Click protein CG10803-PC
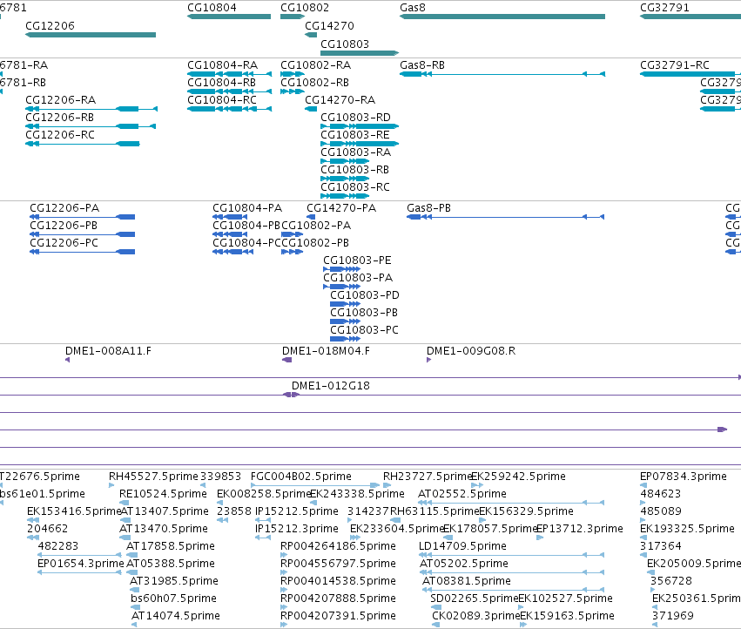This screenshot has height=629, width=741. point(346,340)
